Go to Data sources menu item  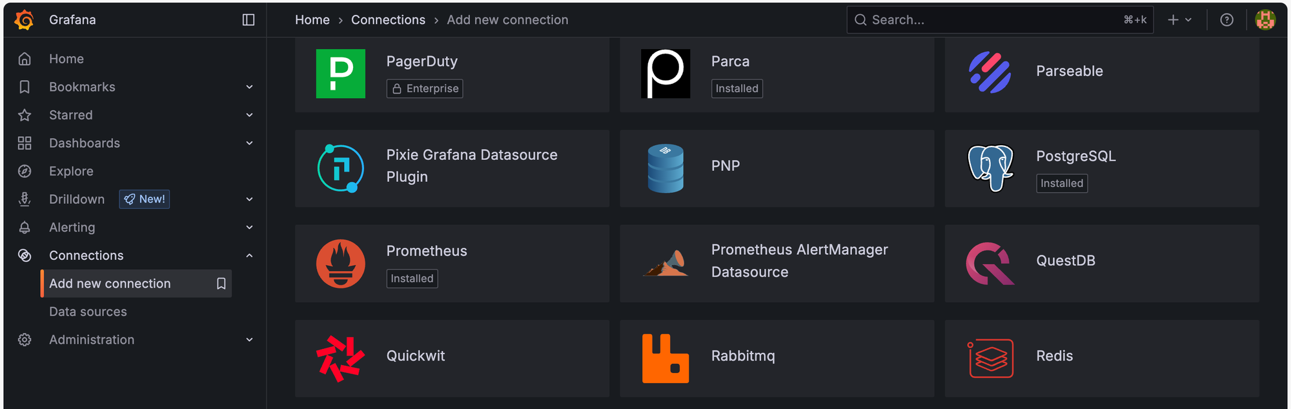pos(88,312)
